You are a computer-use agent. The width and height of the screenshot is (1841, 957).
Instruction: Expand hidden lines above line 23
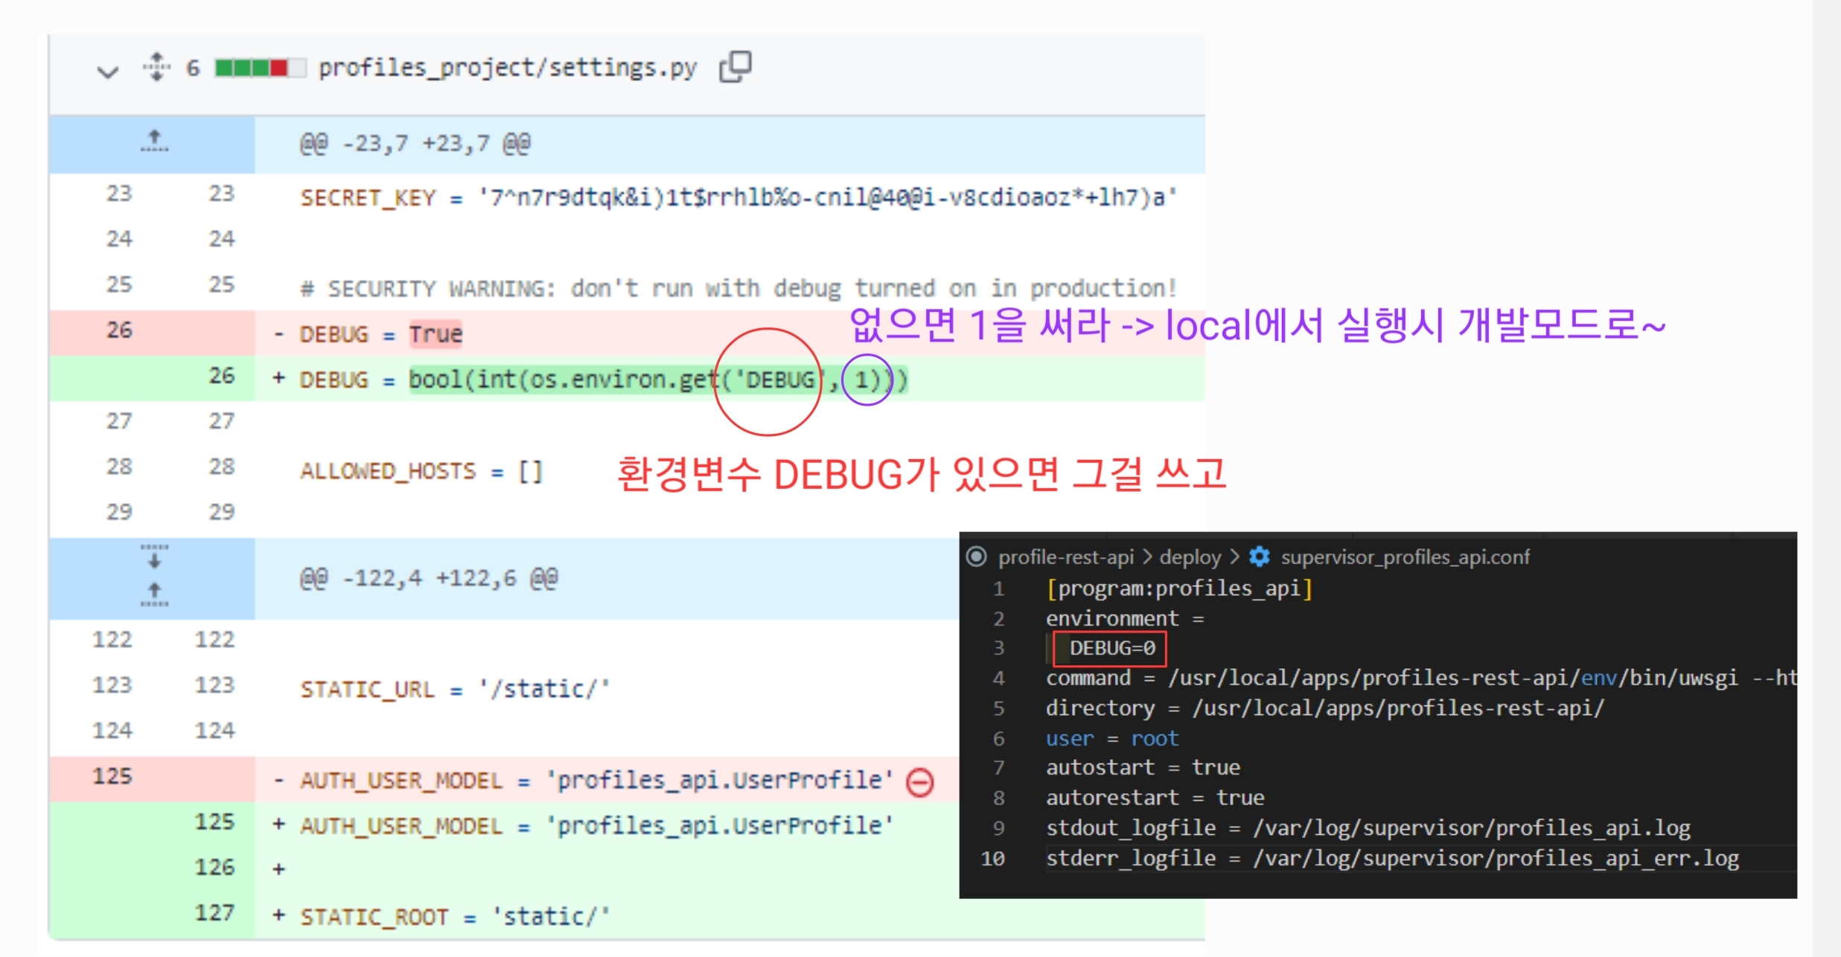pos(154,141)
